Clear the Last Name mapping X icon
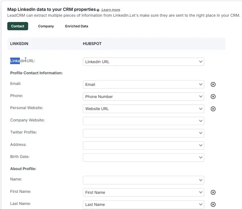242x210 pixels. tap(213, 204)
